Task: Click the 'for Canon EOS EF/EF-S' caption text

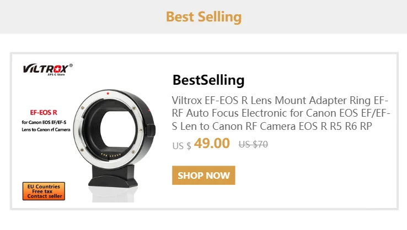Action: (44, 122)
